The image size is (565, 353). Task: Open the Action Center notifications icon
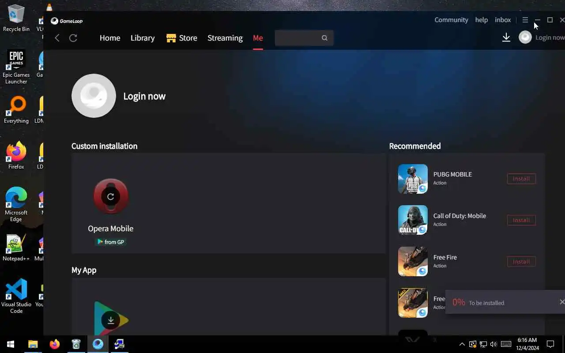tap(550, 344)
